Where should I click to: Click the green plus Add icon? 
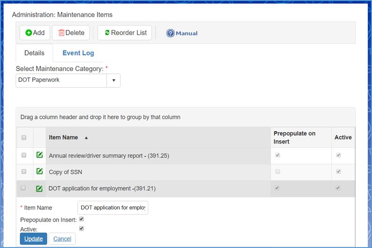coord(29,33)
